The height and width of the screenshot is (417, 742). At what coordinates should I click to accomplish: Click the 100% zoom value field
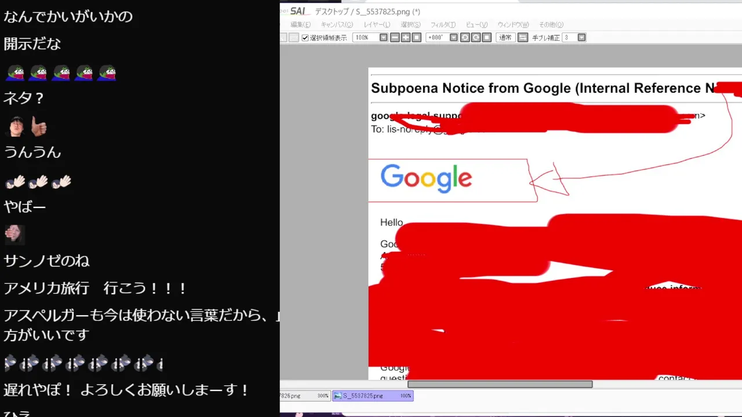click(366, 38)
